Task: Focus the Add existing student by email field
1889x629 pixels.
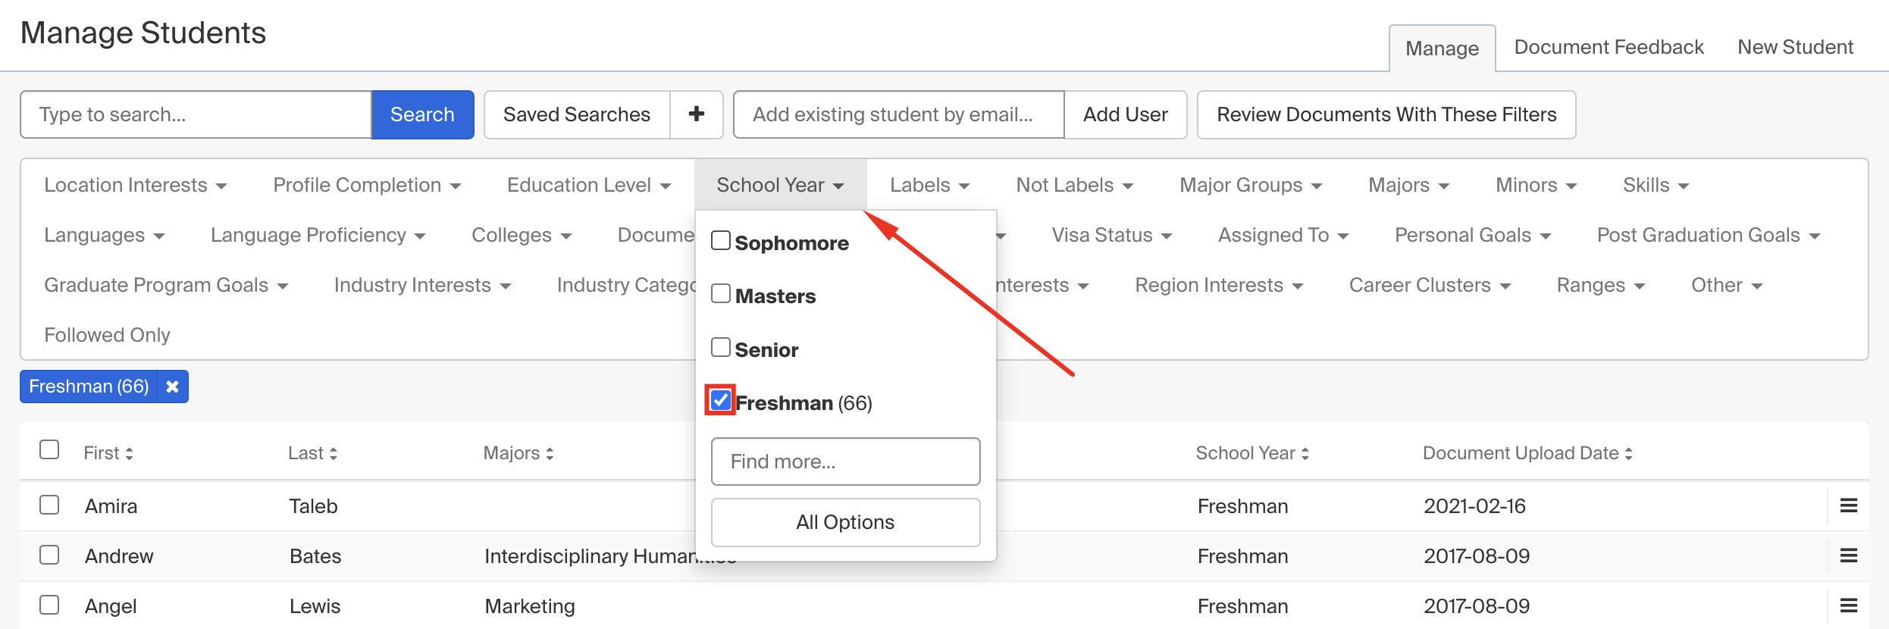Action: (x=898, y=114)
